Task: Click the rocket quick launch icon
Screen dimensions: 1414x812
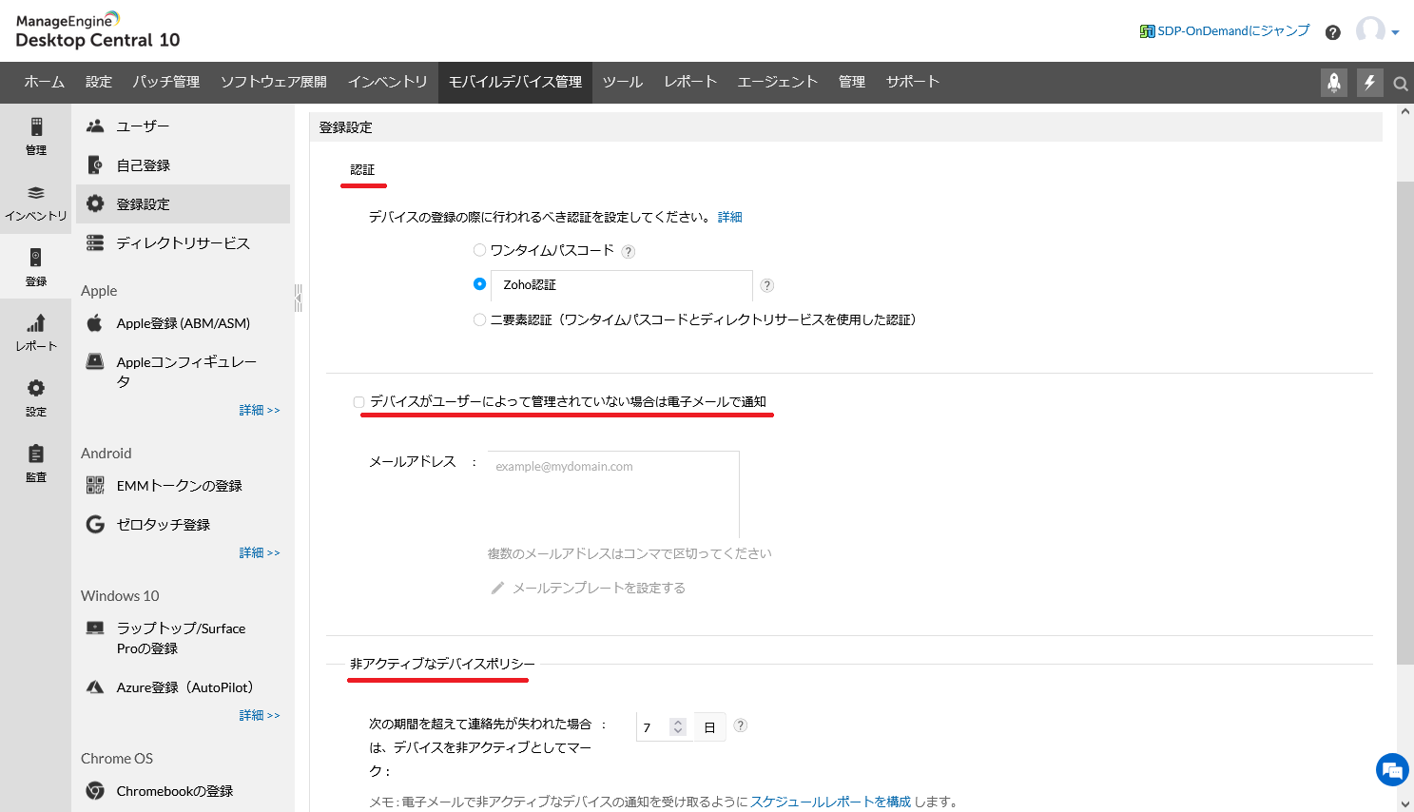Action: click(1334, 83)
